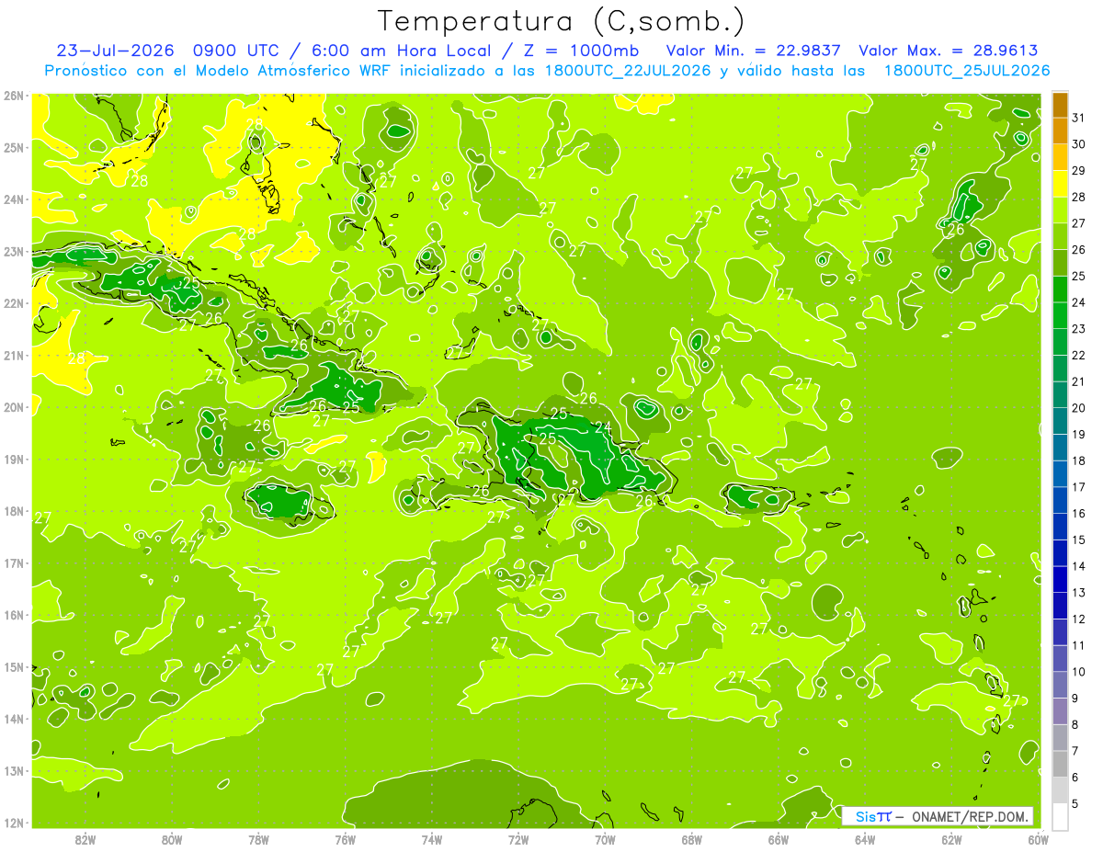Pick the dark orange swatch above 31
The image size is (1103, 852).
pyautogui.click(x=1060, y=105)
